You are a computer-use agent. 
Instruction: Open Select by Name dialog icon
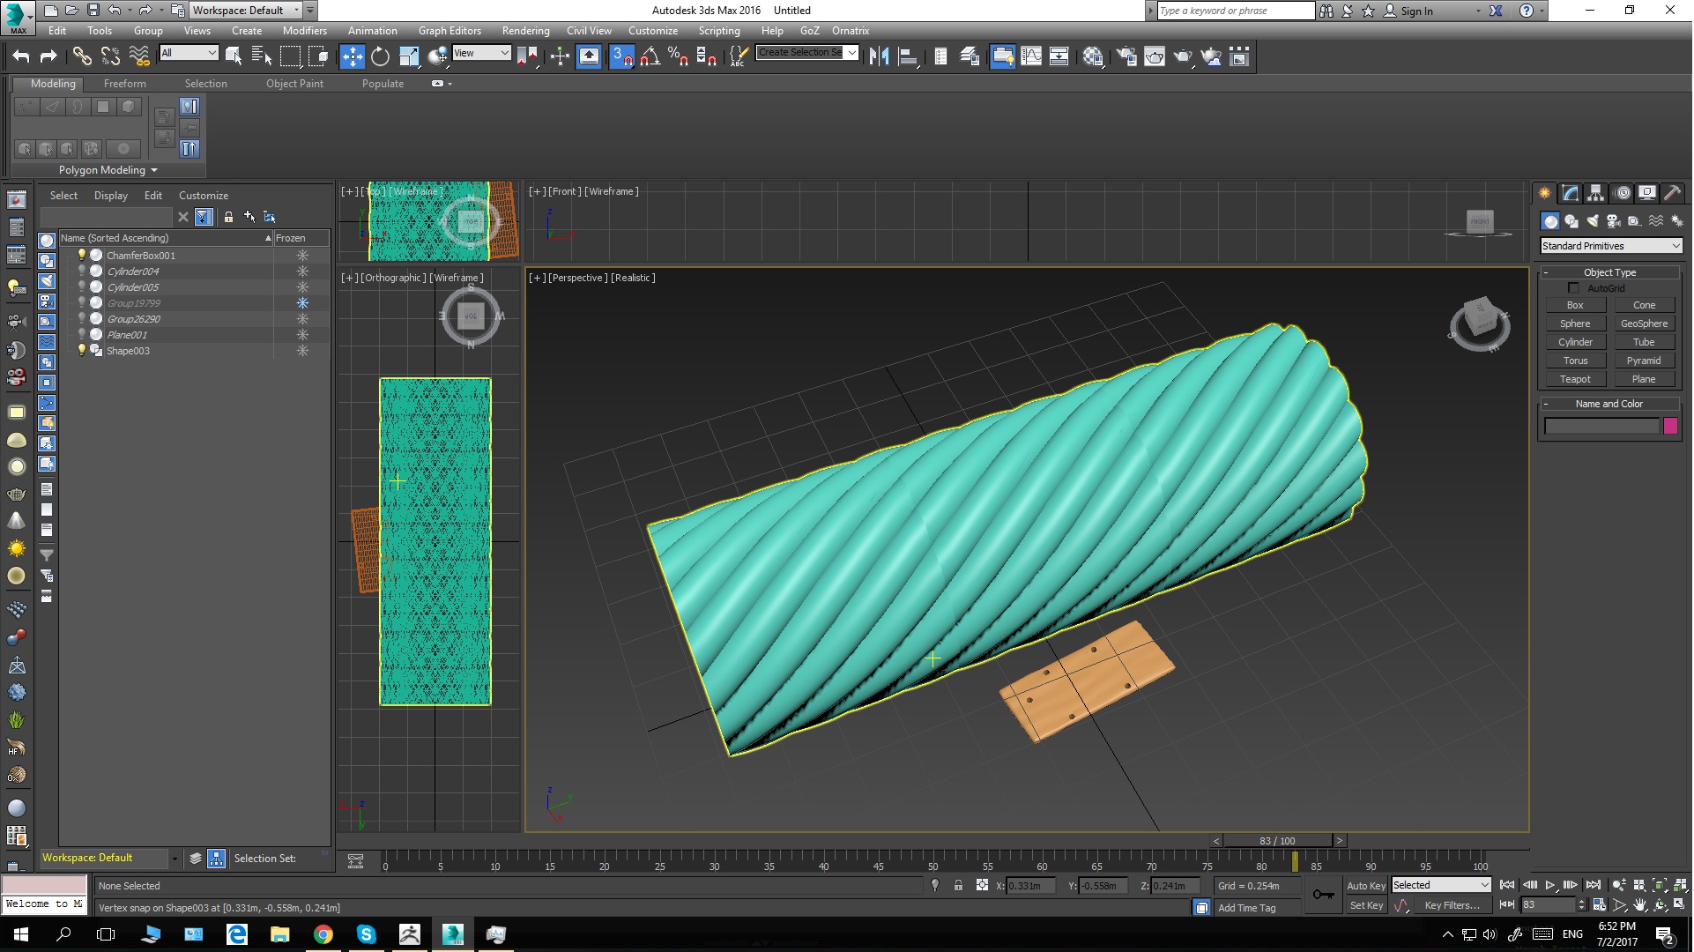(x=261, y=56)
